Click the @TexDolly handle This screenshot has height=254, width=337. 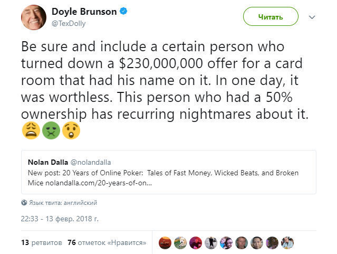(x=70, y=24)
